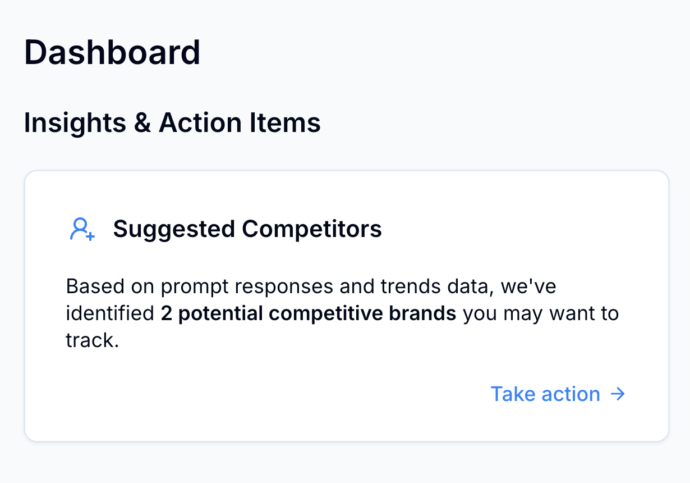Click "prompt responses" in the card description

(x=247, y=286)
